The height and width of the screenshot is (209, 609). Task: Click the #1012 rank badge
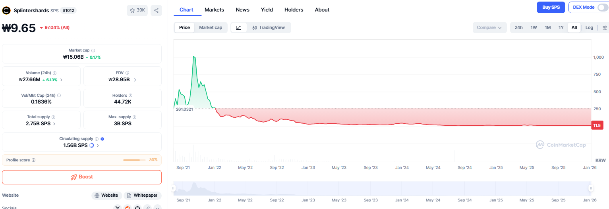[x=69, y=11]
